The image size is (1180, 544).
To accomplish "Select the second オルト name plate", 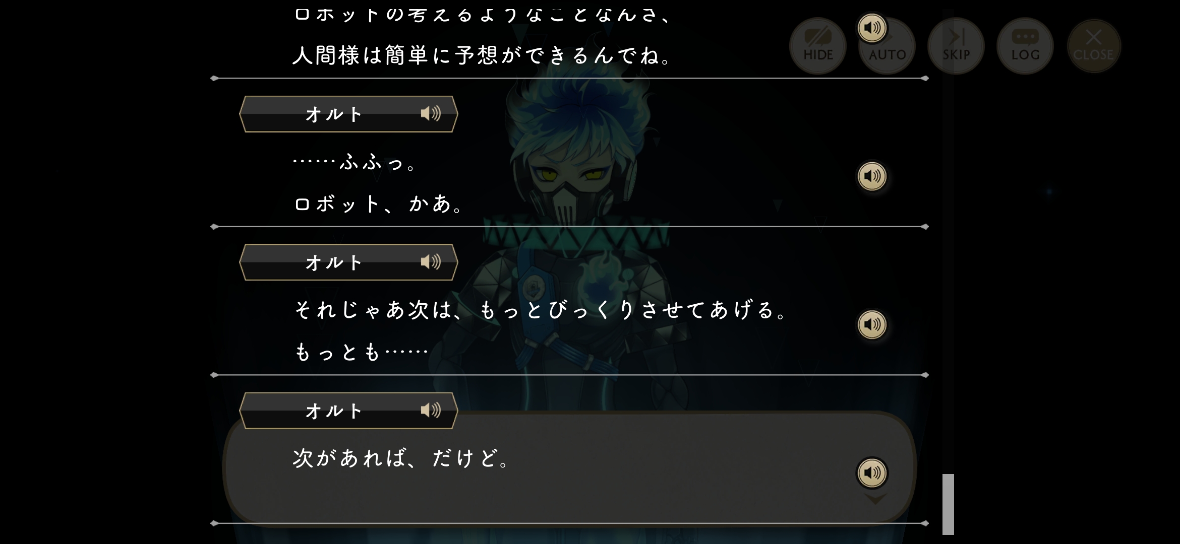I will pyautogui.click(x=348, y=262).
